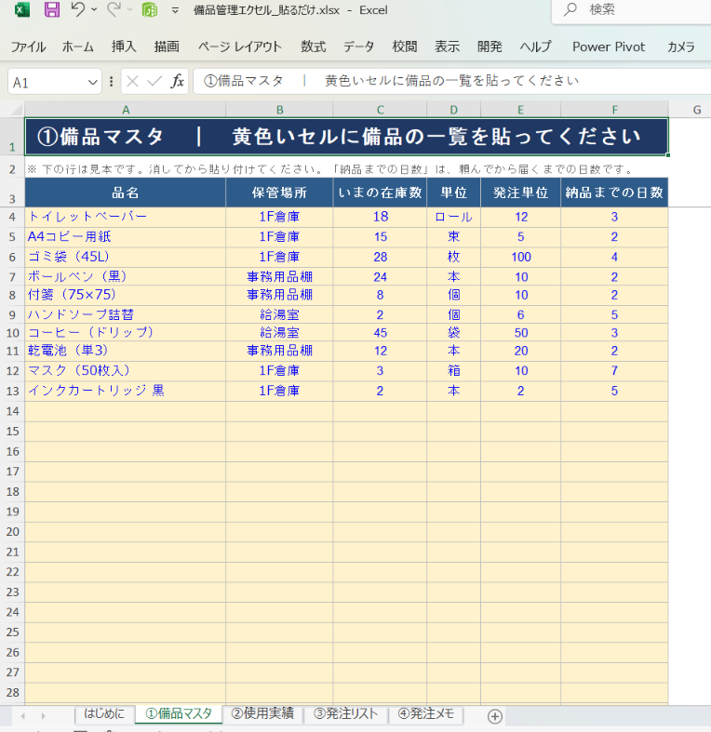Open the 校閲 tab

click(x=405, y=47)
